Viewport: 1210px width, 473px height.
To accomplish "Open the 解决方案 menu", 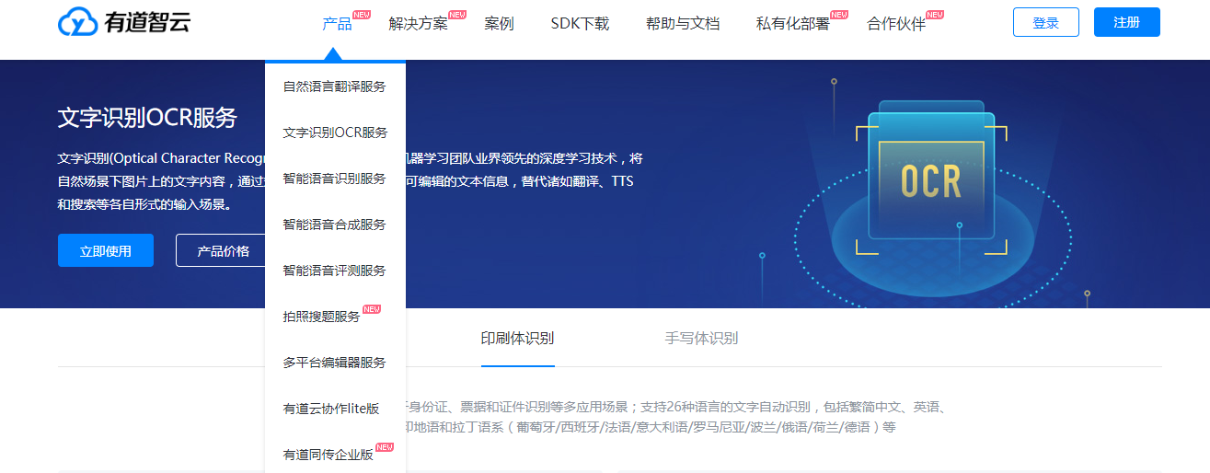I will pos(419,24).
